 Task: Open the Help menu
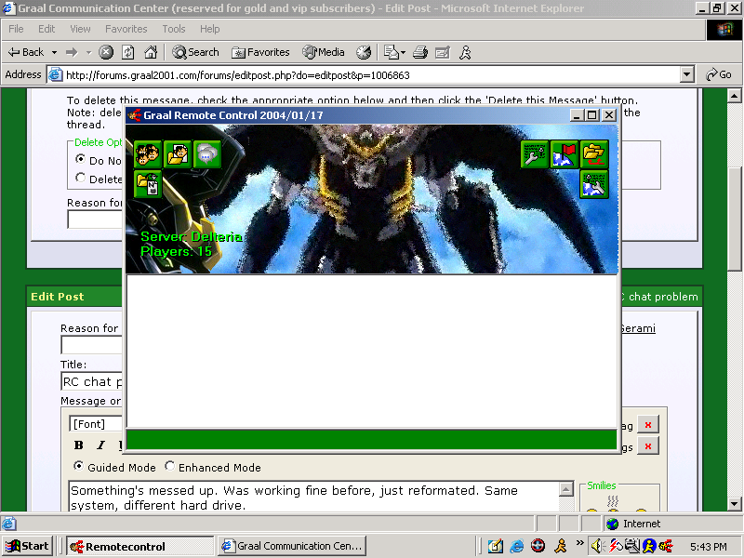(x=210, y=29)
